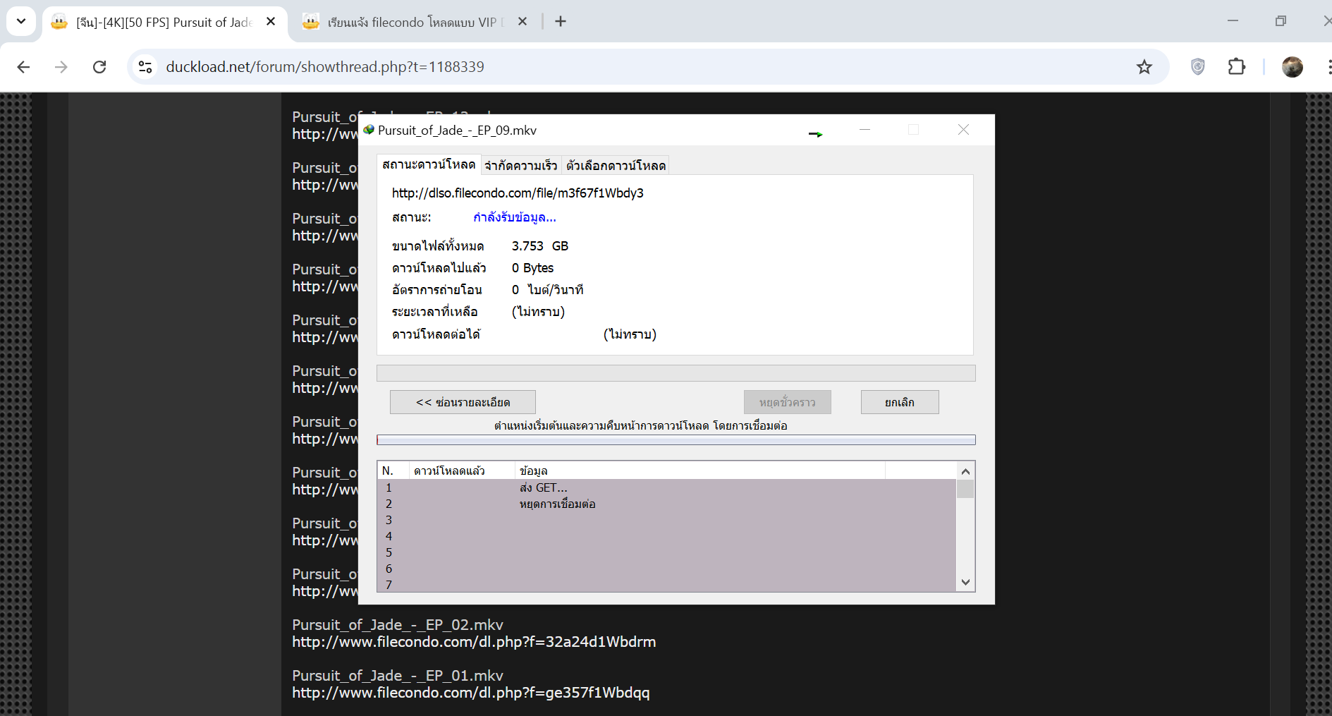Switch to the จำกัดความเร็ว tab
This screenshot has width=1332, height=716.
point(520,166)
